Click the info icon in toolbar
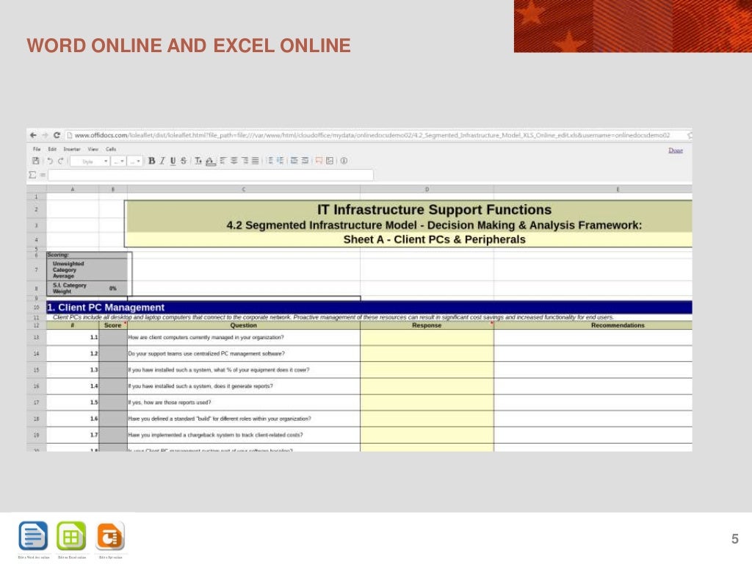This screenshot has height=564, width=752. (344, 161)
